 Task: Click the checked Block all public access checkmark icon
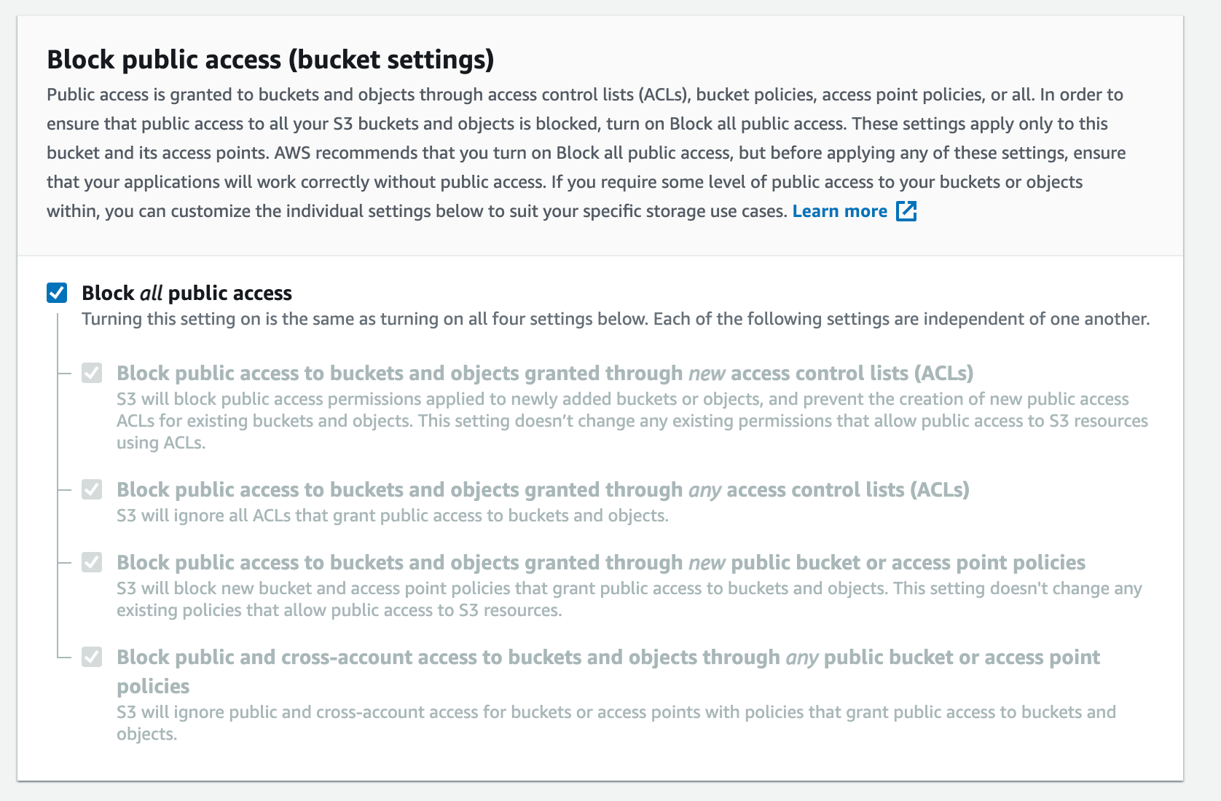56,293
